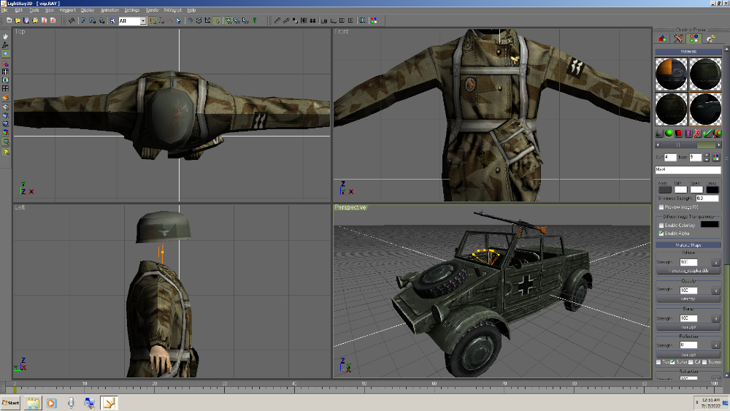Open the Edit menu
Screen dimensions: 730x411
[19, 9]
